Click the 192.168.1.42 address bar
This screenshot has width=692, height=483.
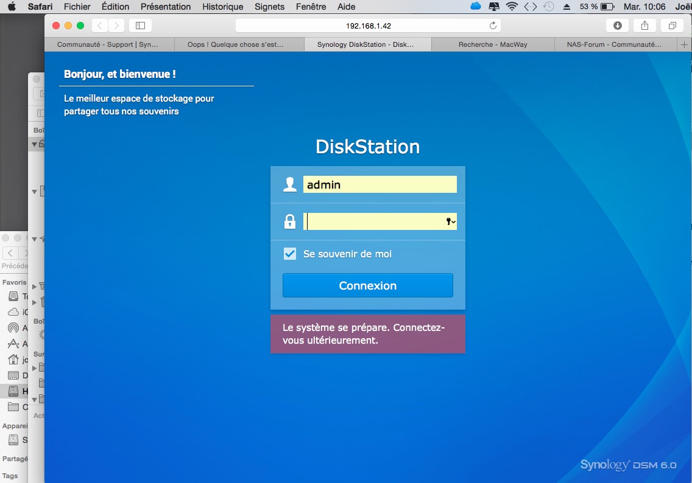(x=368, y=26)
